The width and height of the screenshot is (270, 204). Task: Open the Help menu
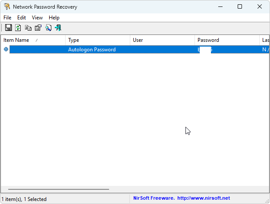coord(54,18)
